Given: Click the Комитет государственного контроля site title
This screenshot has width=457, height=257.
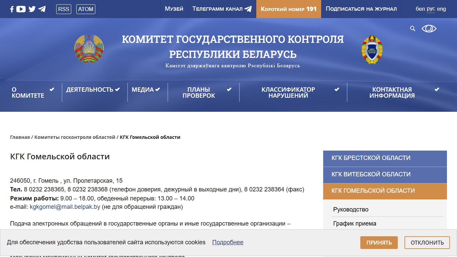Looking at the screenshot, I should pyautogui.click(x=233, y=47).
